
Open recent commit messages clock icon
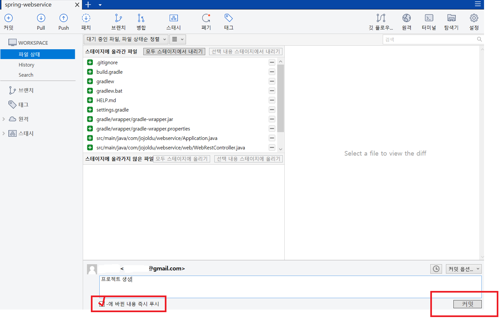436,269
